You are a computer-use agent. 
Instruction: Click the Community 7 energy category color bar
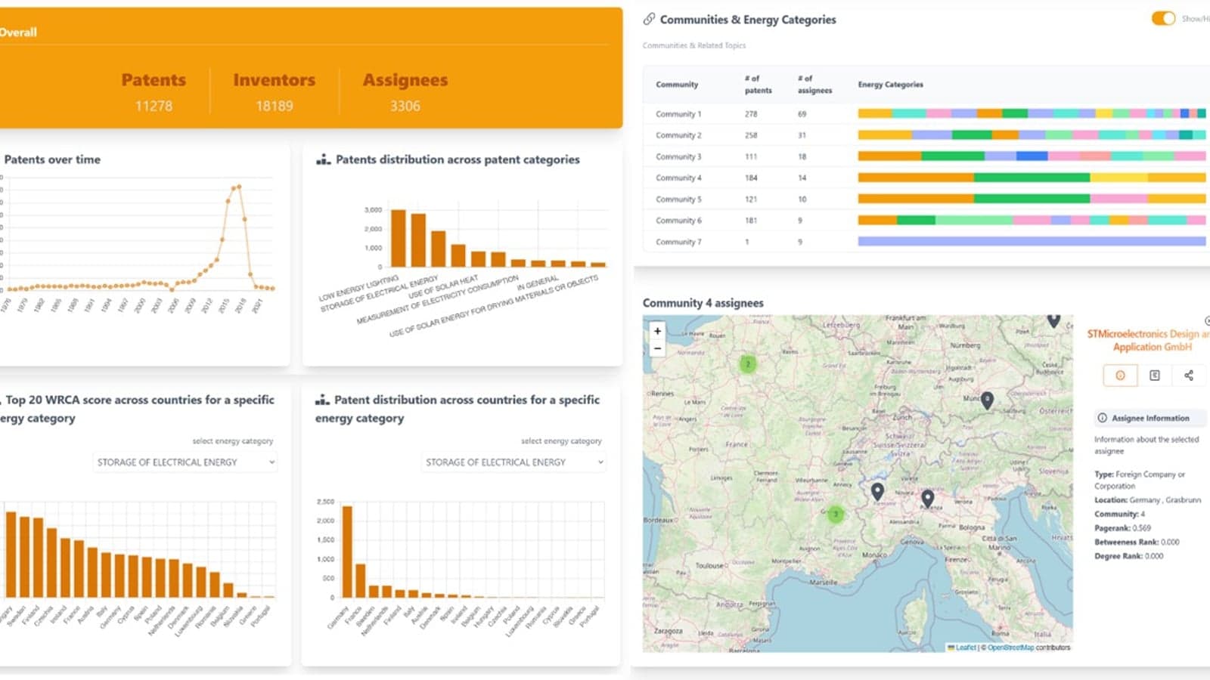pyautogui.click(x=1032, y=242)
